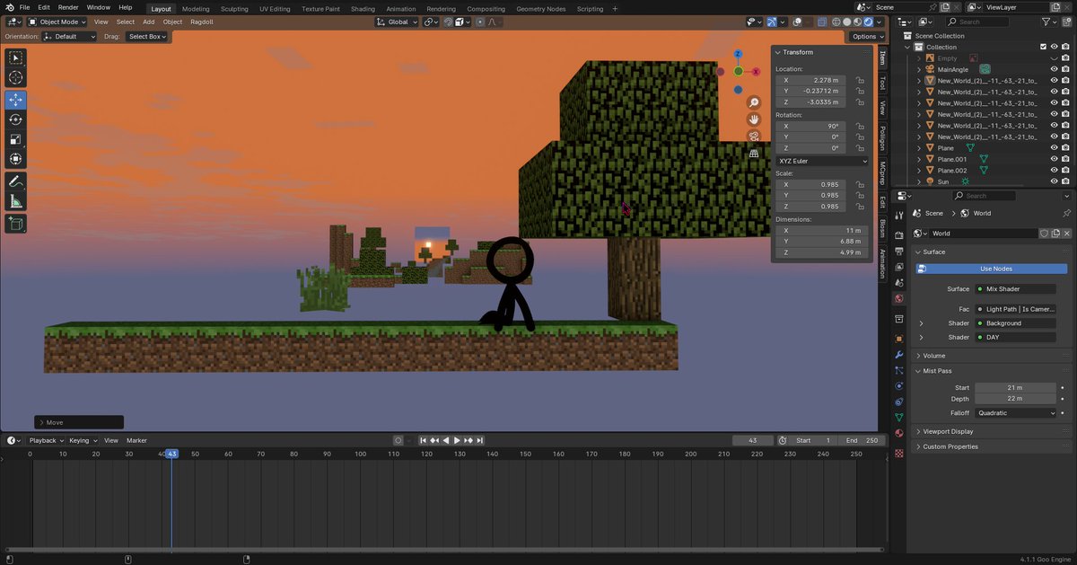Click the viewport pan hand icon
1077x565 pixels.
tap(754, 119)
